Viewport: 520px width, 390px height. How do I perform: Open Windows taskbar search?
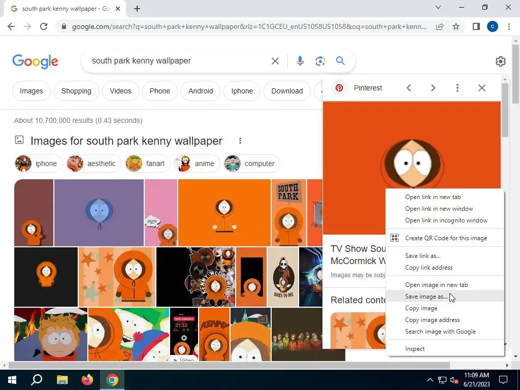pos(37,380)
